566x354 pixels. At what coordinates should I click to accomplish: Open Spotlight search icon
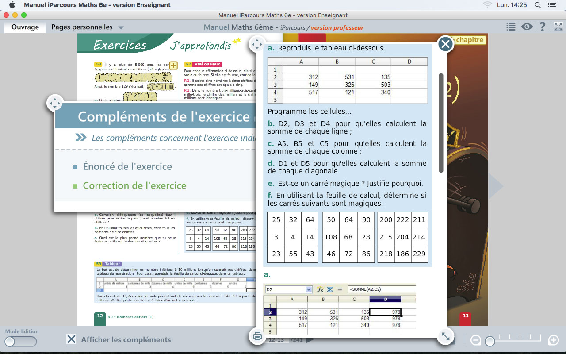point(538,5)
